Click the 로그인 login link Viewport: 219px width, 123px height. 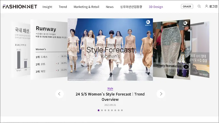tap(213, 6)
